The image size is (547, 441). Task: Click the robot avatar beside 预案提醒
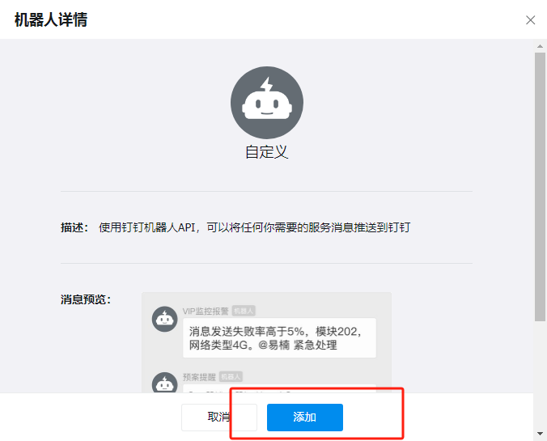click(x=164, y=383)
